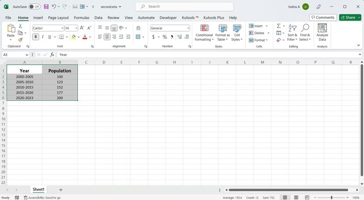The image size is (364, 200).
Task: Open the Kutools Plus tab
Action: tap(214, 18)
